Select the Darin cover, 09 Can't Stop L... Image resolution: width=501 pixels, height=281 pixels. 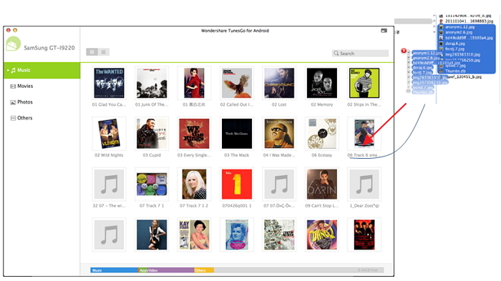(322, 184)
